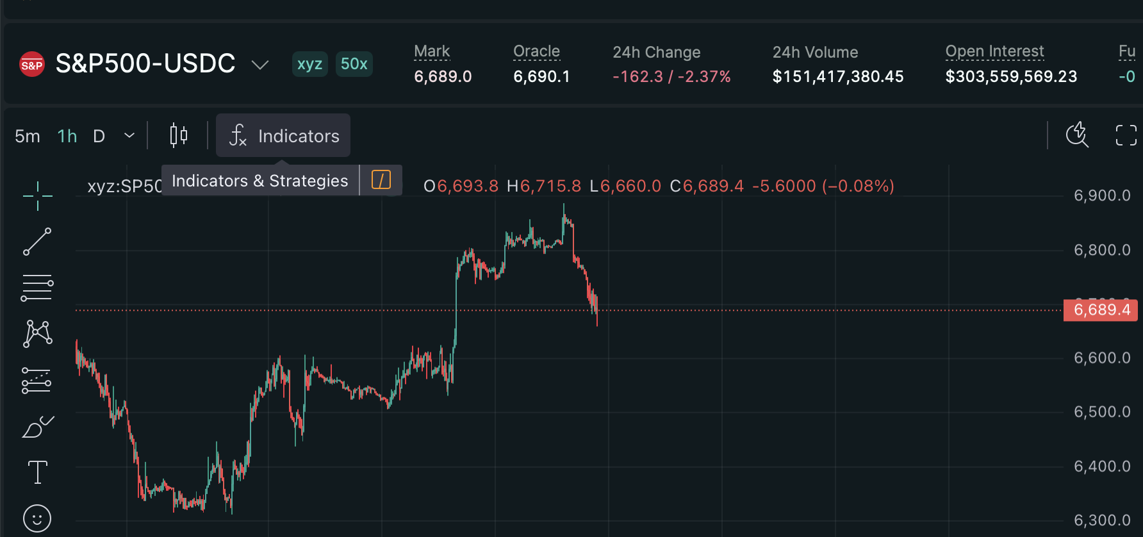
Task: Click the 6,689.4 current price label
Action: [x=1101, y=310]
